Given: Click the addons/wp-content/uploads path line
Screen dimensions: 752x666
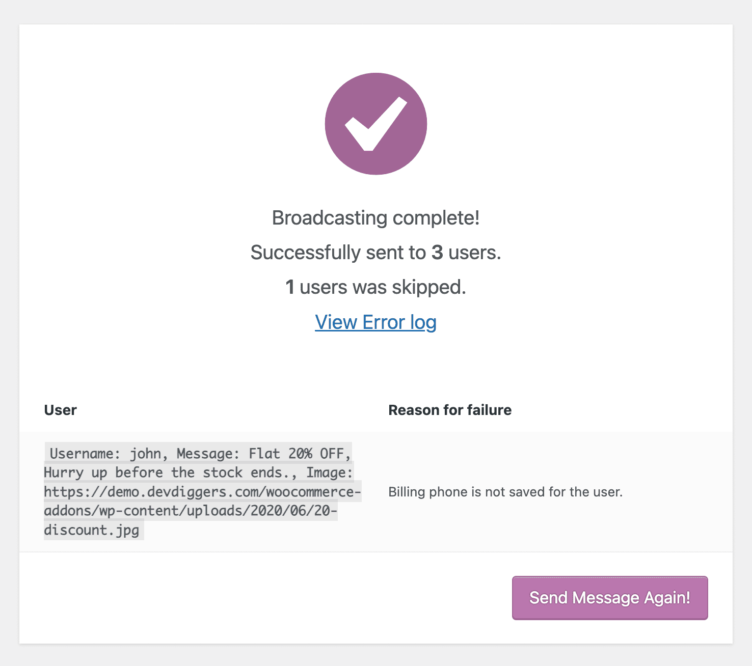Looking at the screenshot, I should point(190,511).
